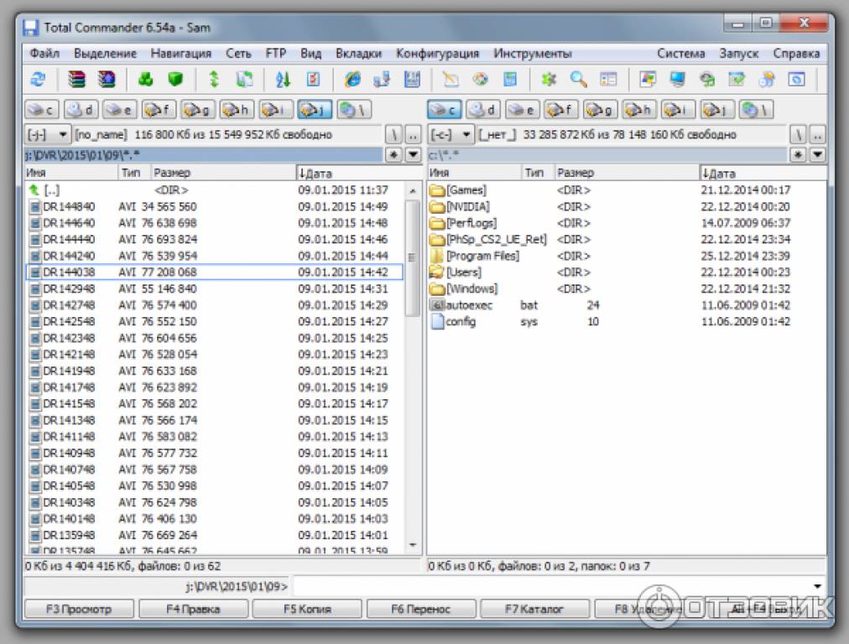
Task: Select file DR144840 in the left panel
Action: click(x=215, y=206)
